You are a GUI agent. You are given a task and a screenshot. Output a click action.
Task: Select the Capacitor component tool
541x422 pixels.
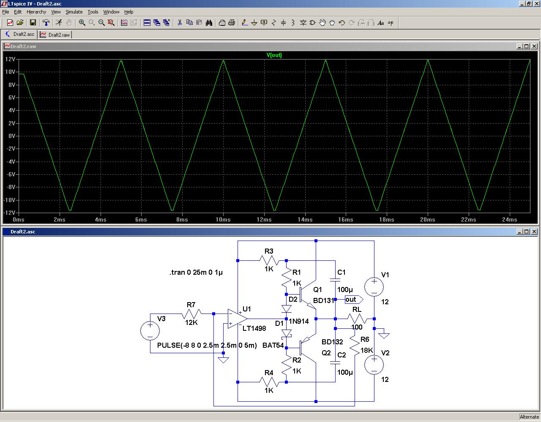(283, 23)
